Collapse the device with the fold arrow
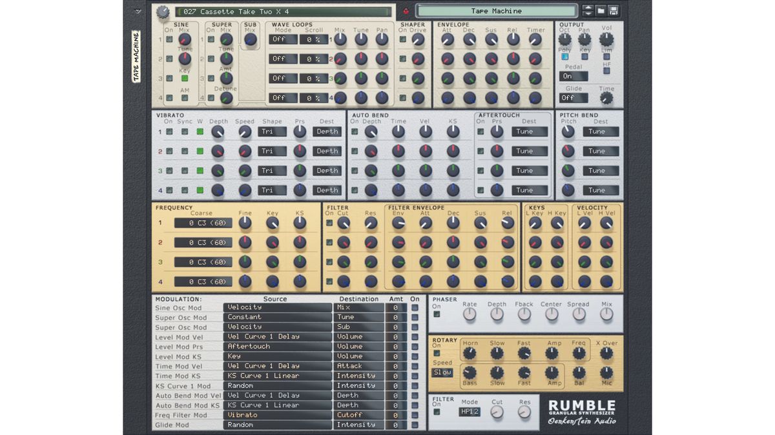The height and width of the screenshot is (435, 775). [x=138, y=11]
